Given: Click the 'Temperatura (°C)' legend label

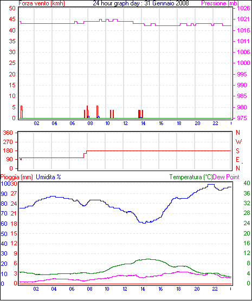Looking at the screenshot, I should coord(191,177).
